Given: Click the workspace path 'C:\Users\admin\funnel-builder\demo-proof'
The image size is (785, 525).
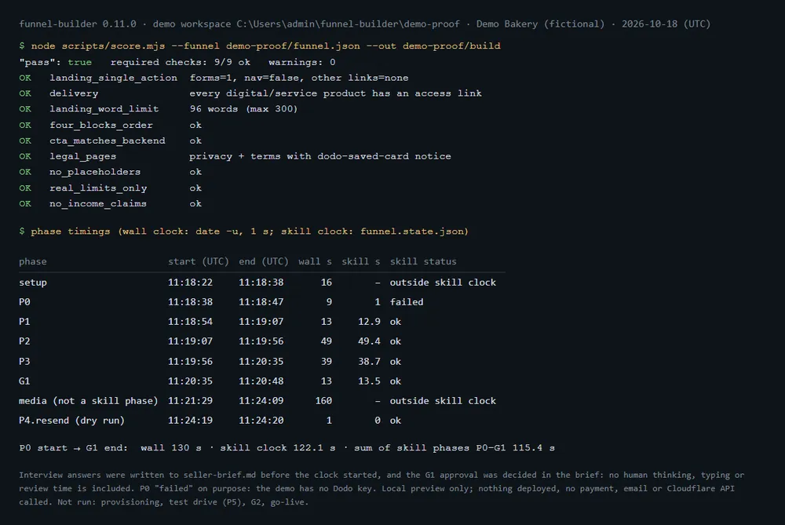Looking at the screenshot, I should point(348,24).
